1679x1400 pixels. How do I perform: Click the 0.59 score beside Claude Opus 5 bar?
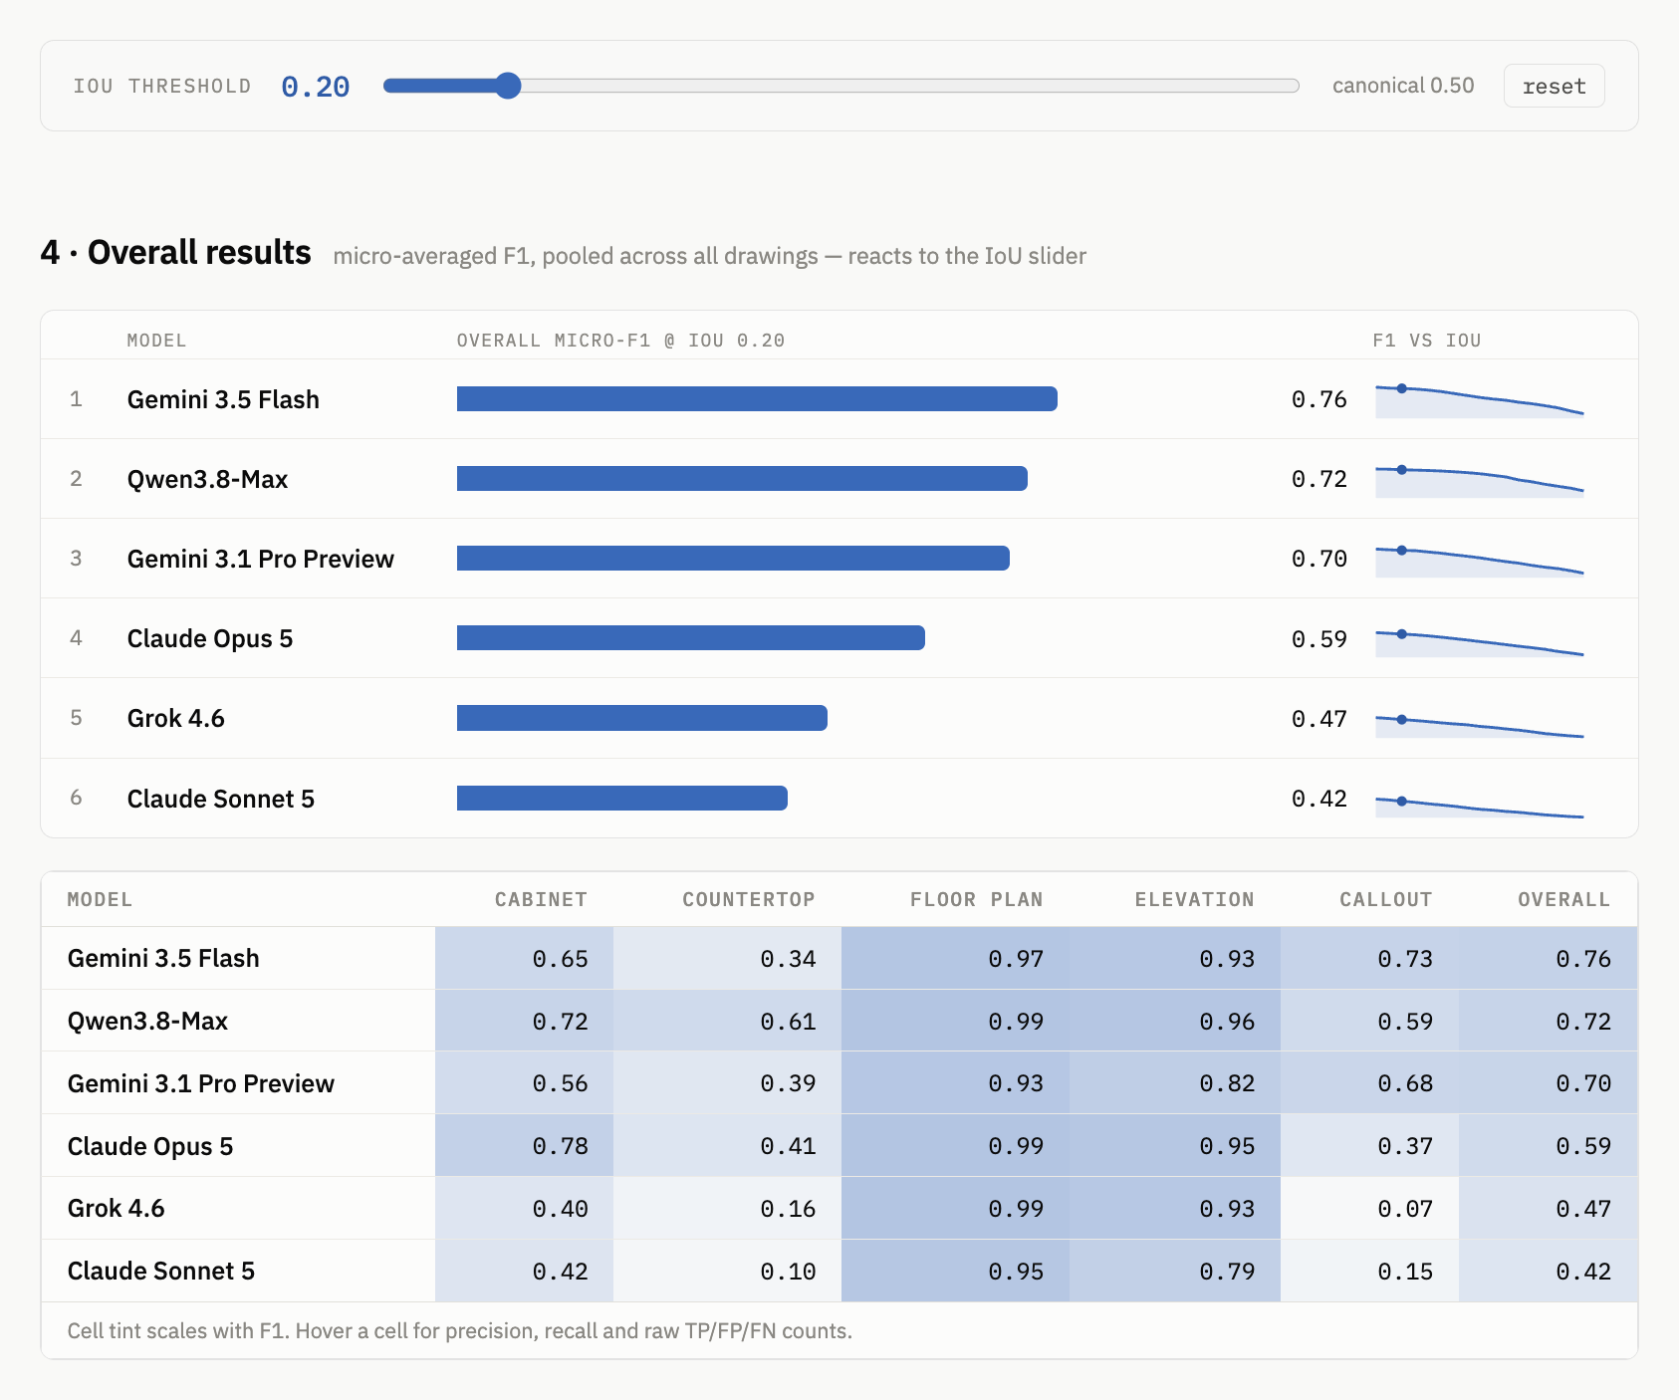[1319, 639]
